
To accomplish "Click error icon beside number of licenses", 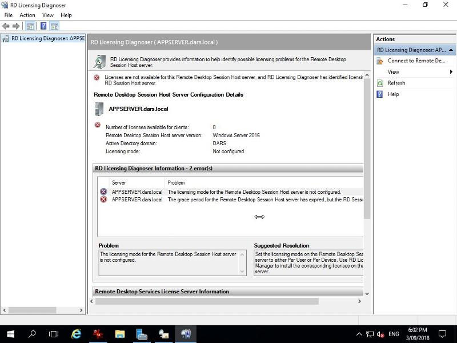I will 98,125.
